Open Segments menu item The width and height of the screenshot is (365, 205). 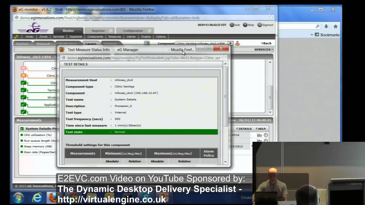tap(76, 37)
